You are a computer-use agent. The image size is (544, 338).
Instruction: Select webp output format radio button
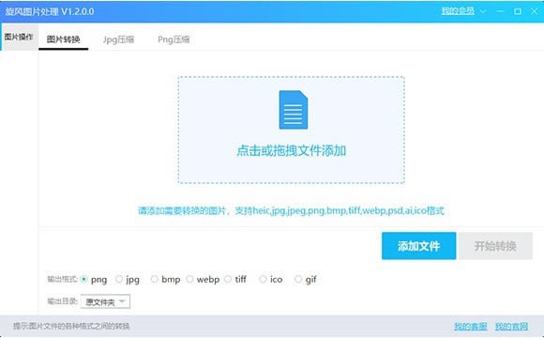[x=189, y=279]
